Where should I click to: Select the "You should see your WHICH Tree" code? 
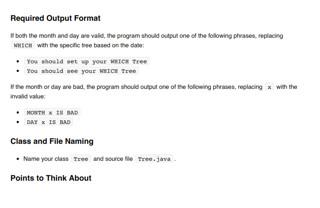81,71
